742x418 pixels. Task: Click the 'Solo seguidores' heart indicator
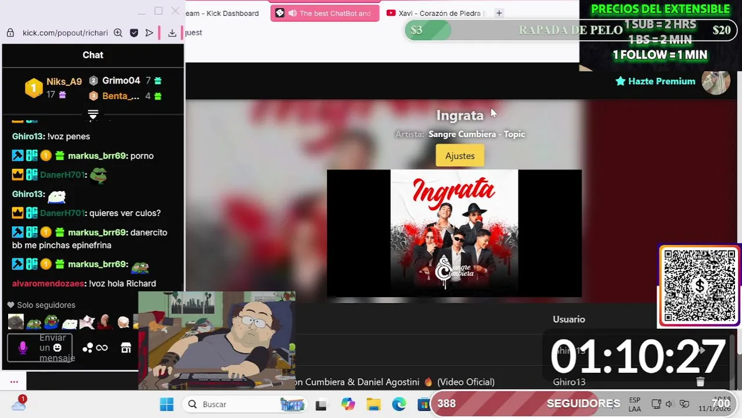click(41, 305)
